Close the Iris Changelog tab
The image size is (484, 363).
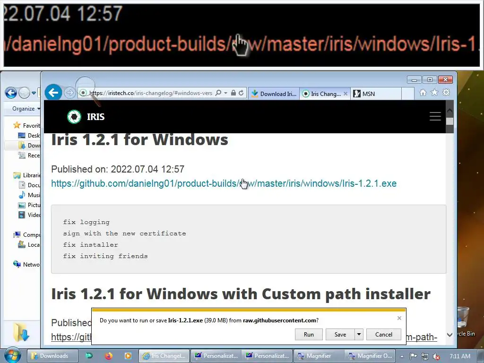click(346, 94)
